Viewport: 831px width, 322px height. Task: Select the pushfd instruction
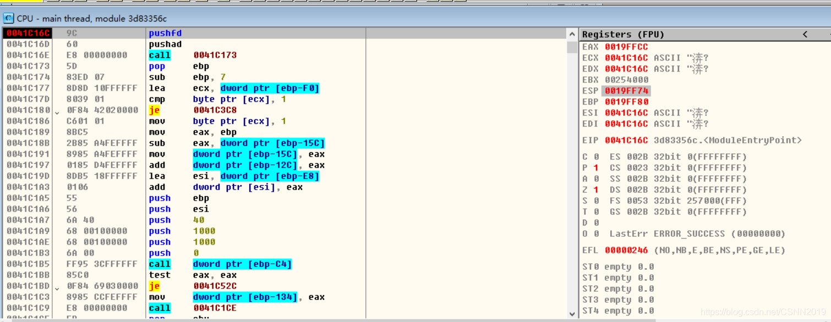[x=165, y=34]
